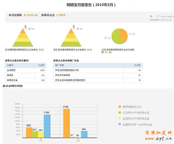Click the March orange bar labeled 1738
The width and height of the screenshot is (174, 144).
click(x=66, y=123)
